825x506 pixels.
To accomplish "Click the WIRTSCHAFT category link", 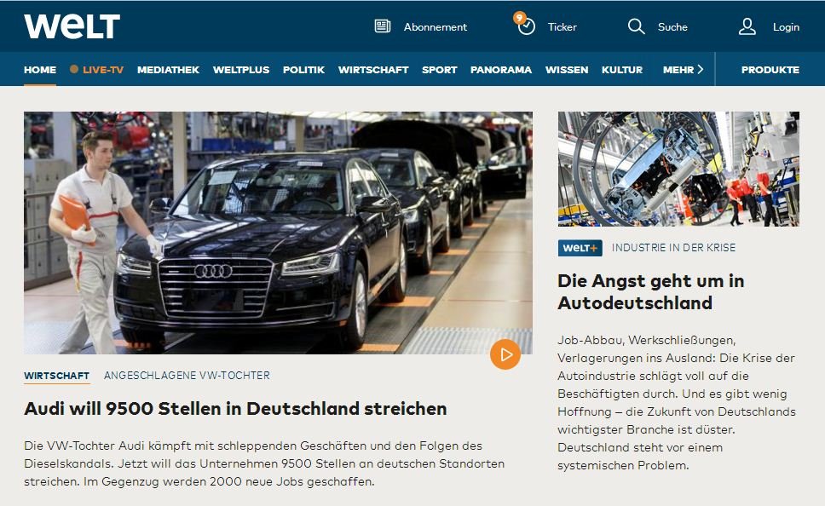I will coord(57,376).
